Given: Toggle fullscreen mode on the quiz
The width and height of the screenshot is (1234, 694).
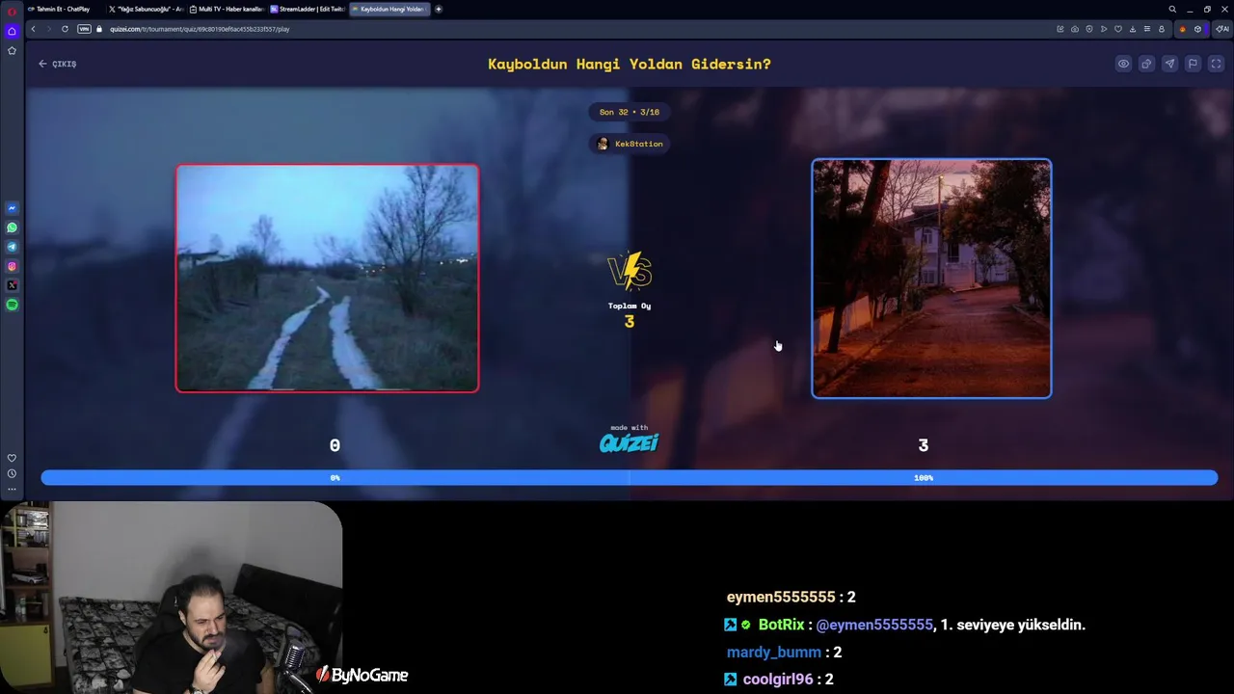Looking at the screenshot, I should pyautogui.click(x=1216, y=64).
